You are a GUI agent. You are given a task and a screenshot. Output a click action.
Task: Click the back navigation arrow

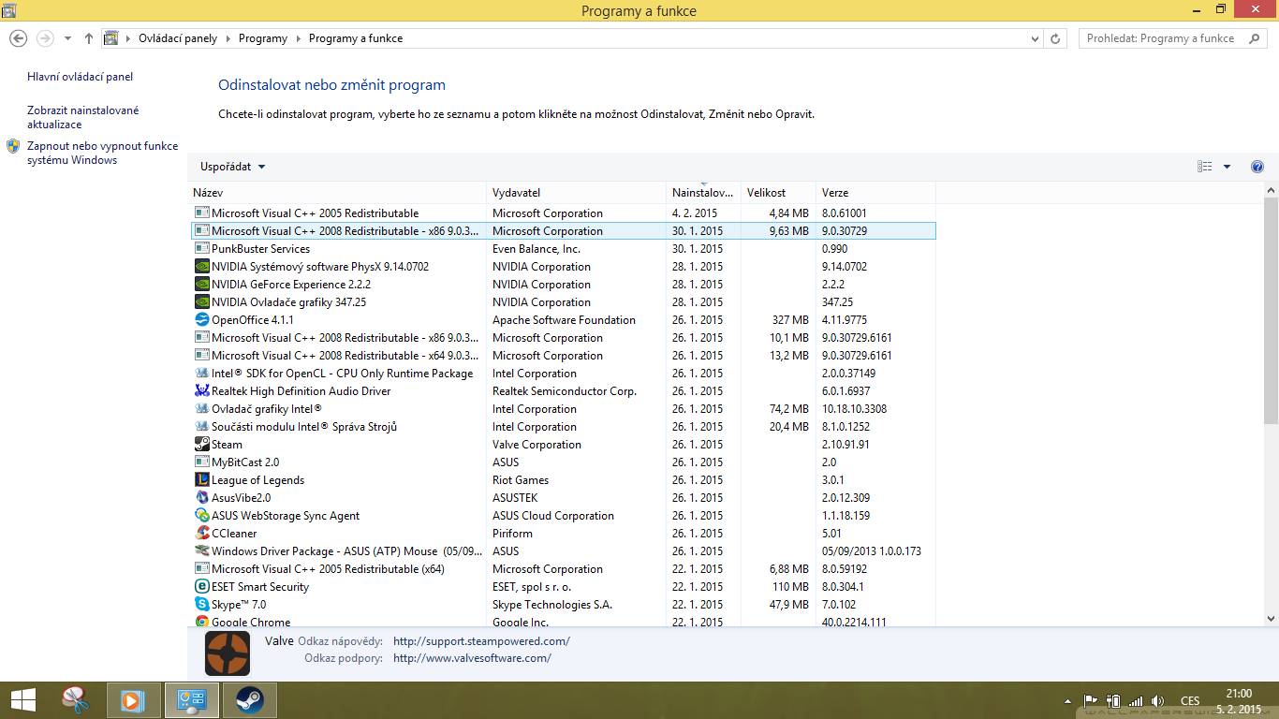point(18,38)
